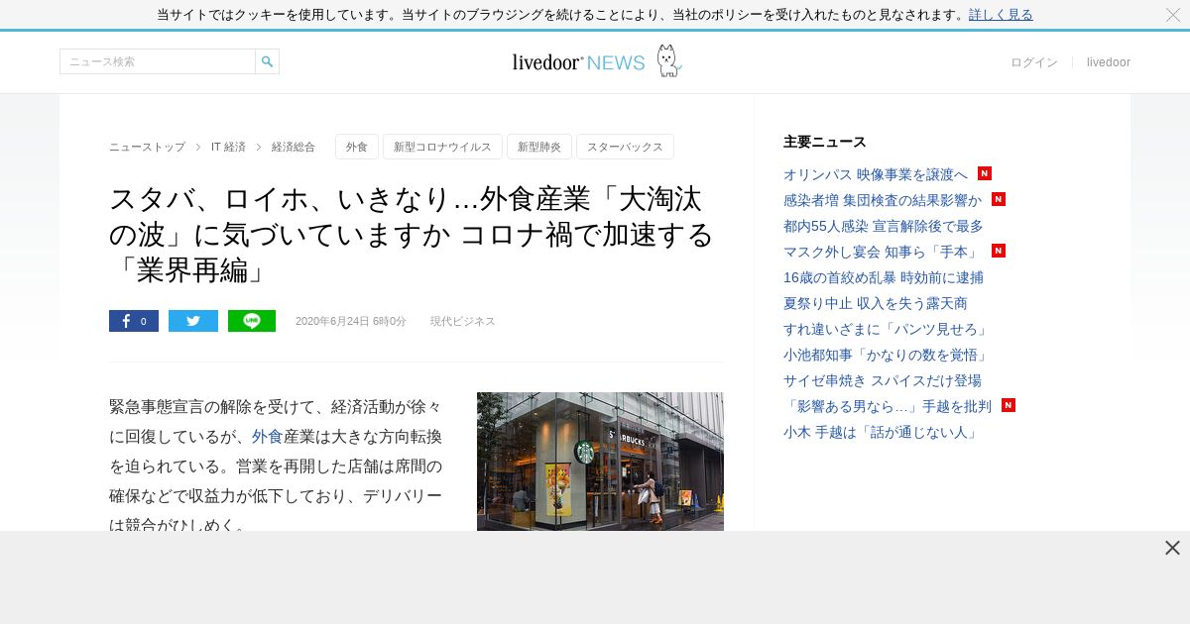
Task: Click the 主要ニュース sidebar heading
Action: point(825,142)
